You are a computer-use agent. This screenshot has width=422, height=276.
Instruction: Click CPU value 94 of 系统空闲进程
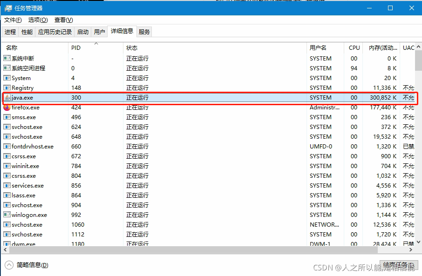pos(354,68)
